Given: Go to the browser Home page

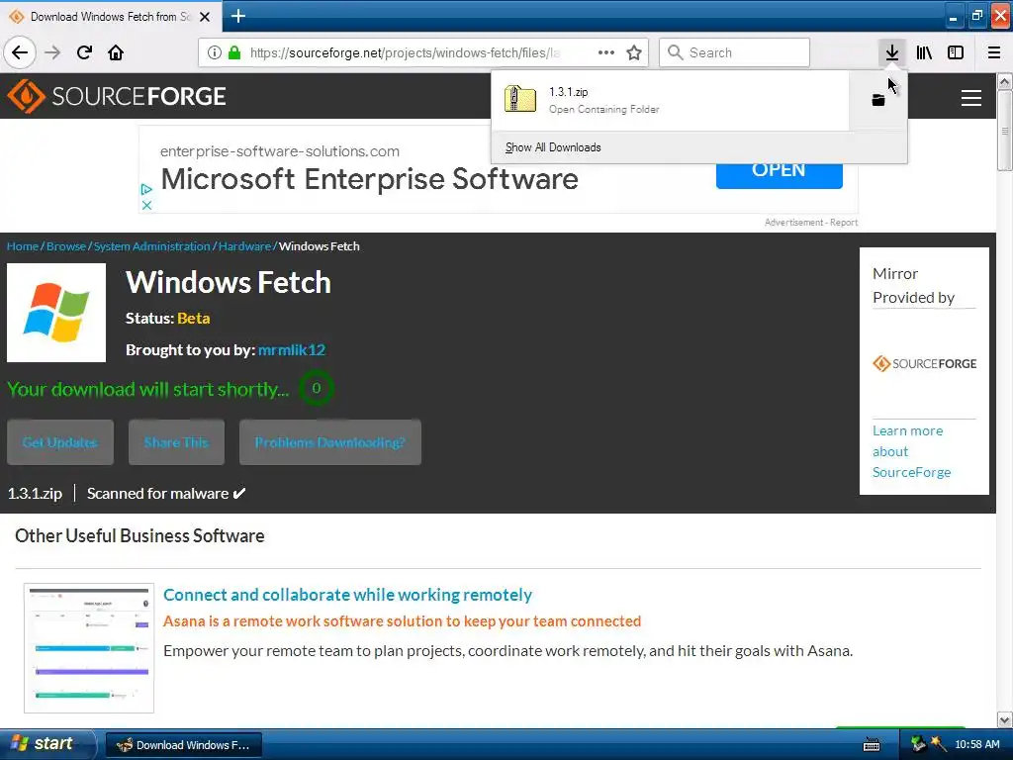Looking at the screenshot, I should tap(116, 52).
